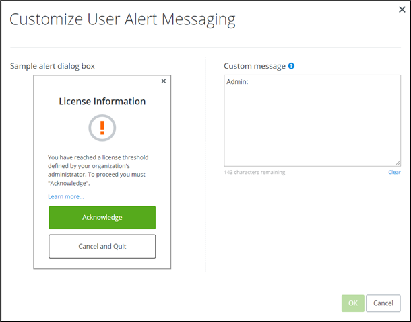Click the help icon beside Custom message

(x=291, y=66)
